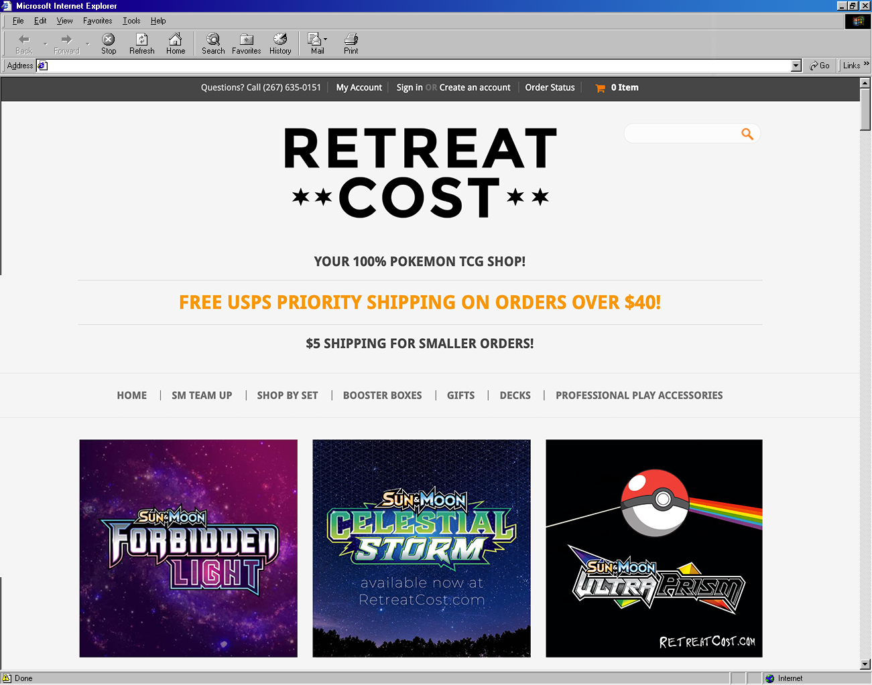872x685 pixels.
Task: Click into the Address bar field
Action: 420,66
